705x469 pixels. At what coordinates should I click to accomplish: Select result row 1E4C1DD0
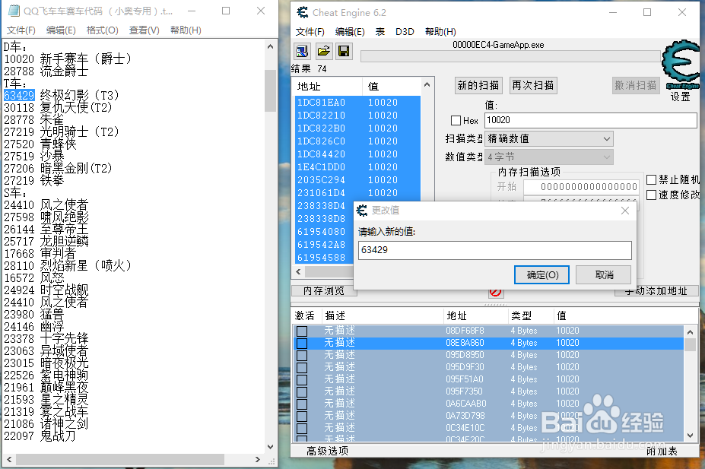[x=358, y=167]
